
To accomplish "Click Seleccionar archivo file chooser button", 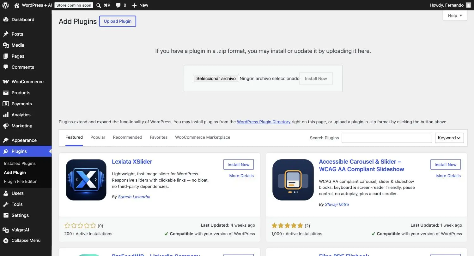I will (x=216, y=79).
